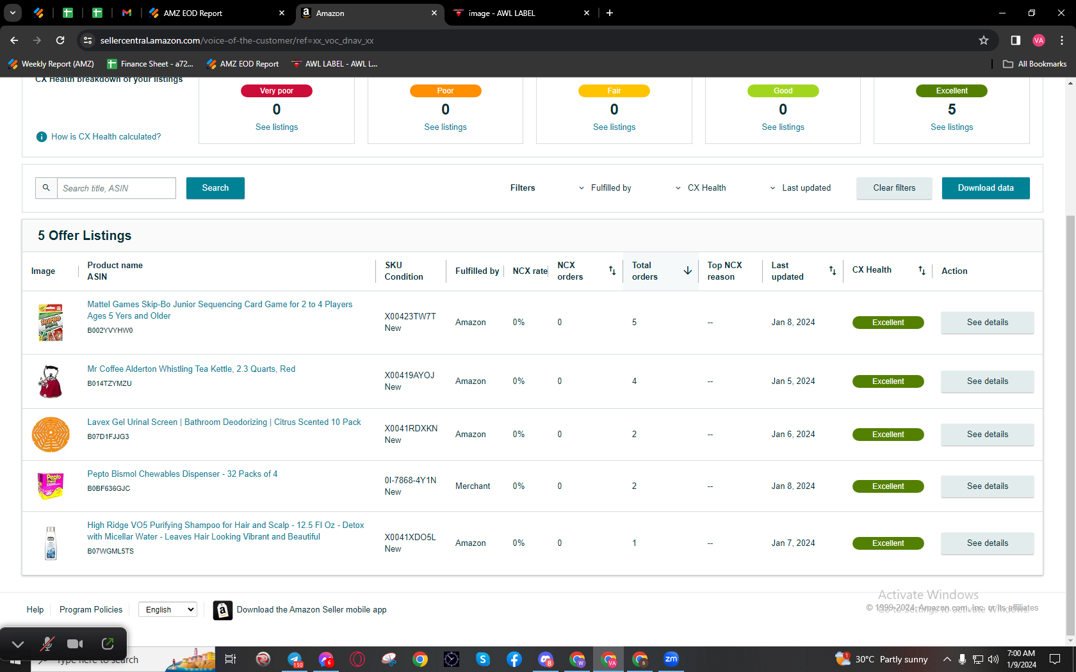
Task: Open the Finance Sheet bookmark
Action: [x=150, y=64]
